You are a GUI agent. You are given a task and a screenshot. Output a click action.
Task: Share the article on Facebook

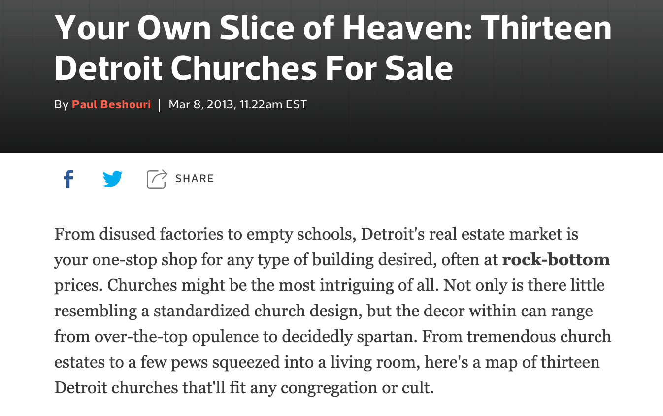[68, 179]
